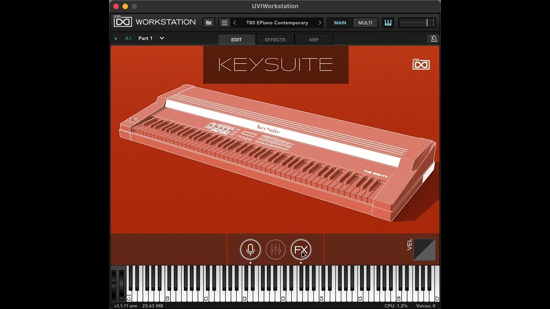550x309 pixels.
Task: Click the CPU: 1.2% readout
Action: (x=396, y=306)
